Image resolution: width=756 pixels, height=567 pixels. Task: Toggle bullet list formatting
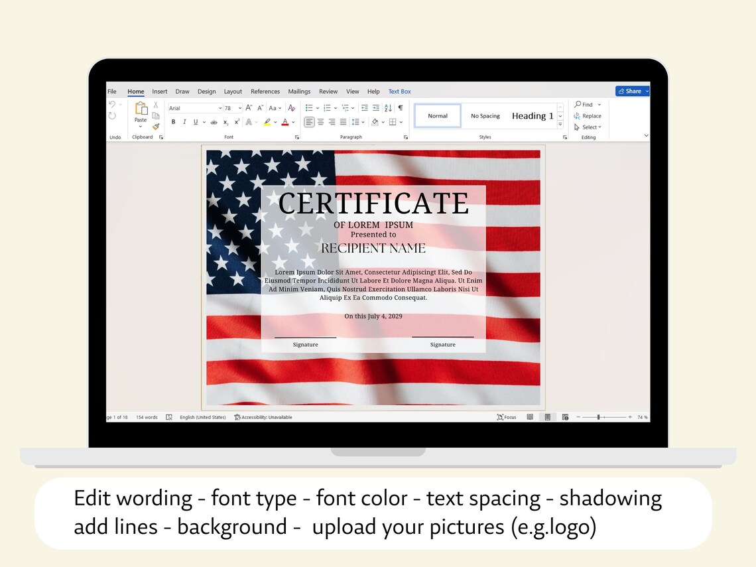(308, 107)
